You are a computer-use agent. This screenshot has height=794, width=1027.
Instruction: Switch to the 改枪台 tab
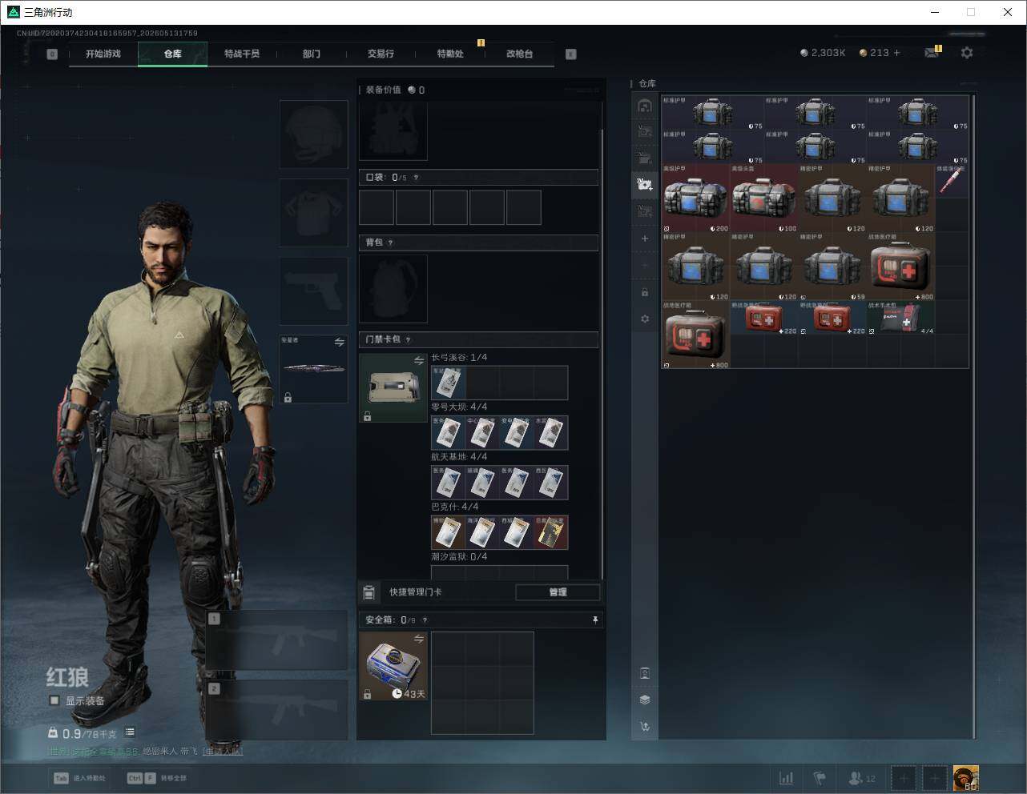click(x=519, y=54)
